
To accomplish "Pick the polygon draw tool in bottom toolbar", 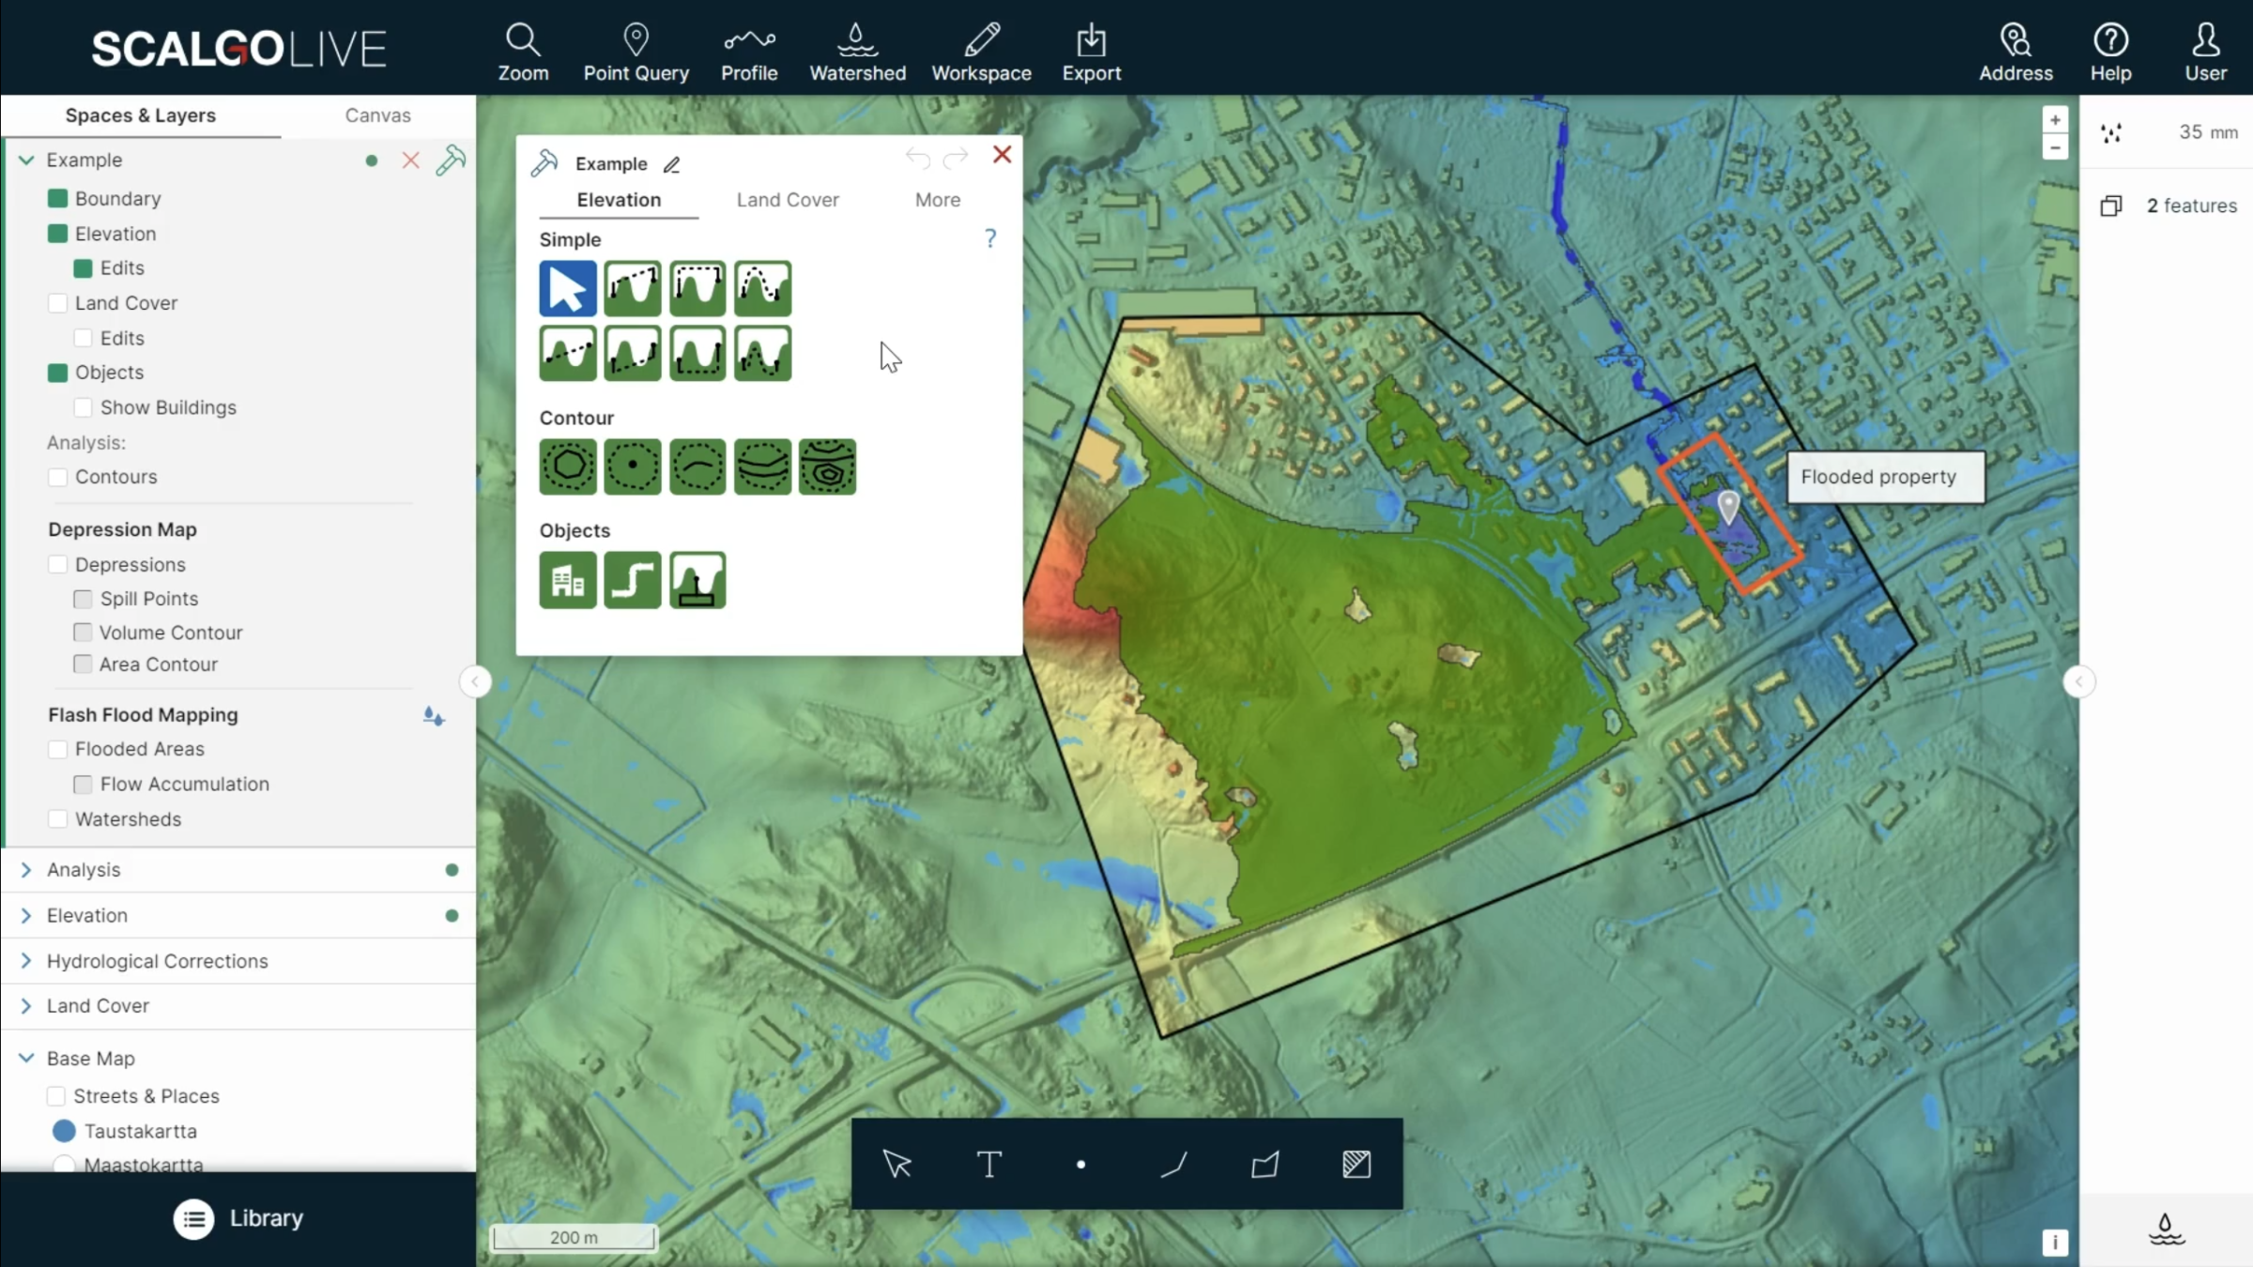I will (x=1264, y=1165).
